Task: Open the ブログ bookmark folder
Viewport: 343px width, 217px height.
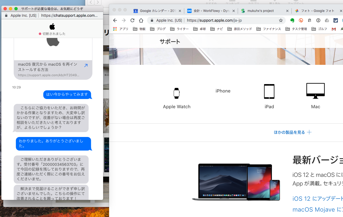Action: coord(158,29)
